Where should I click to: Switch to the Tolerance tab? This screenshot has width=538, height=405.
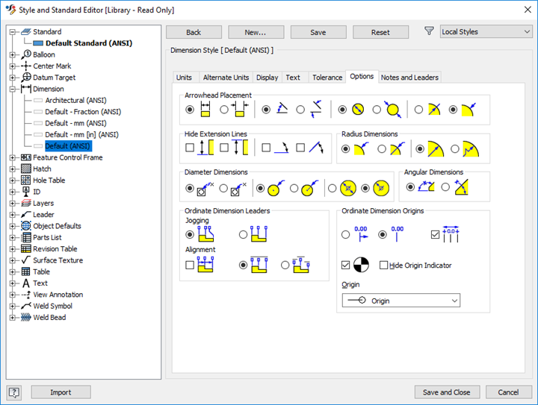pos(327,78)
